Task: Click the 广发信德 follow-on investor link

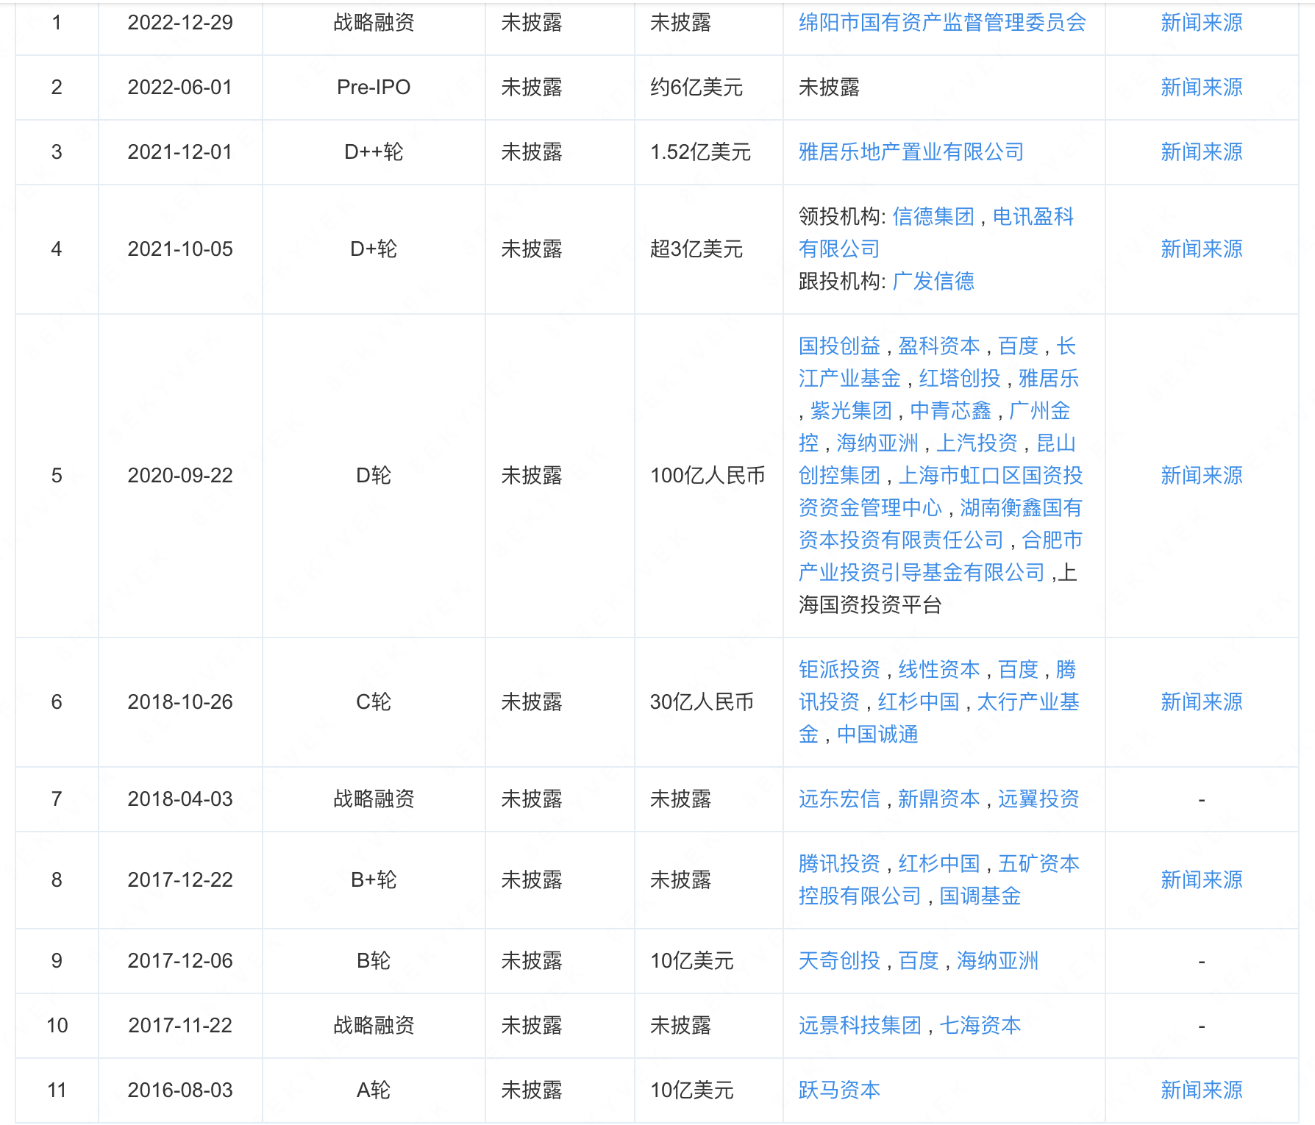Action: pyautogui.click(x=933, y=282)
